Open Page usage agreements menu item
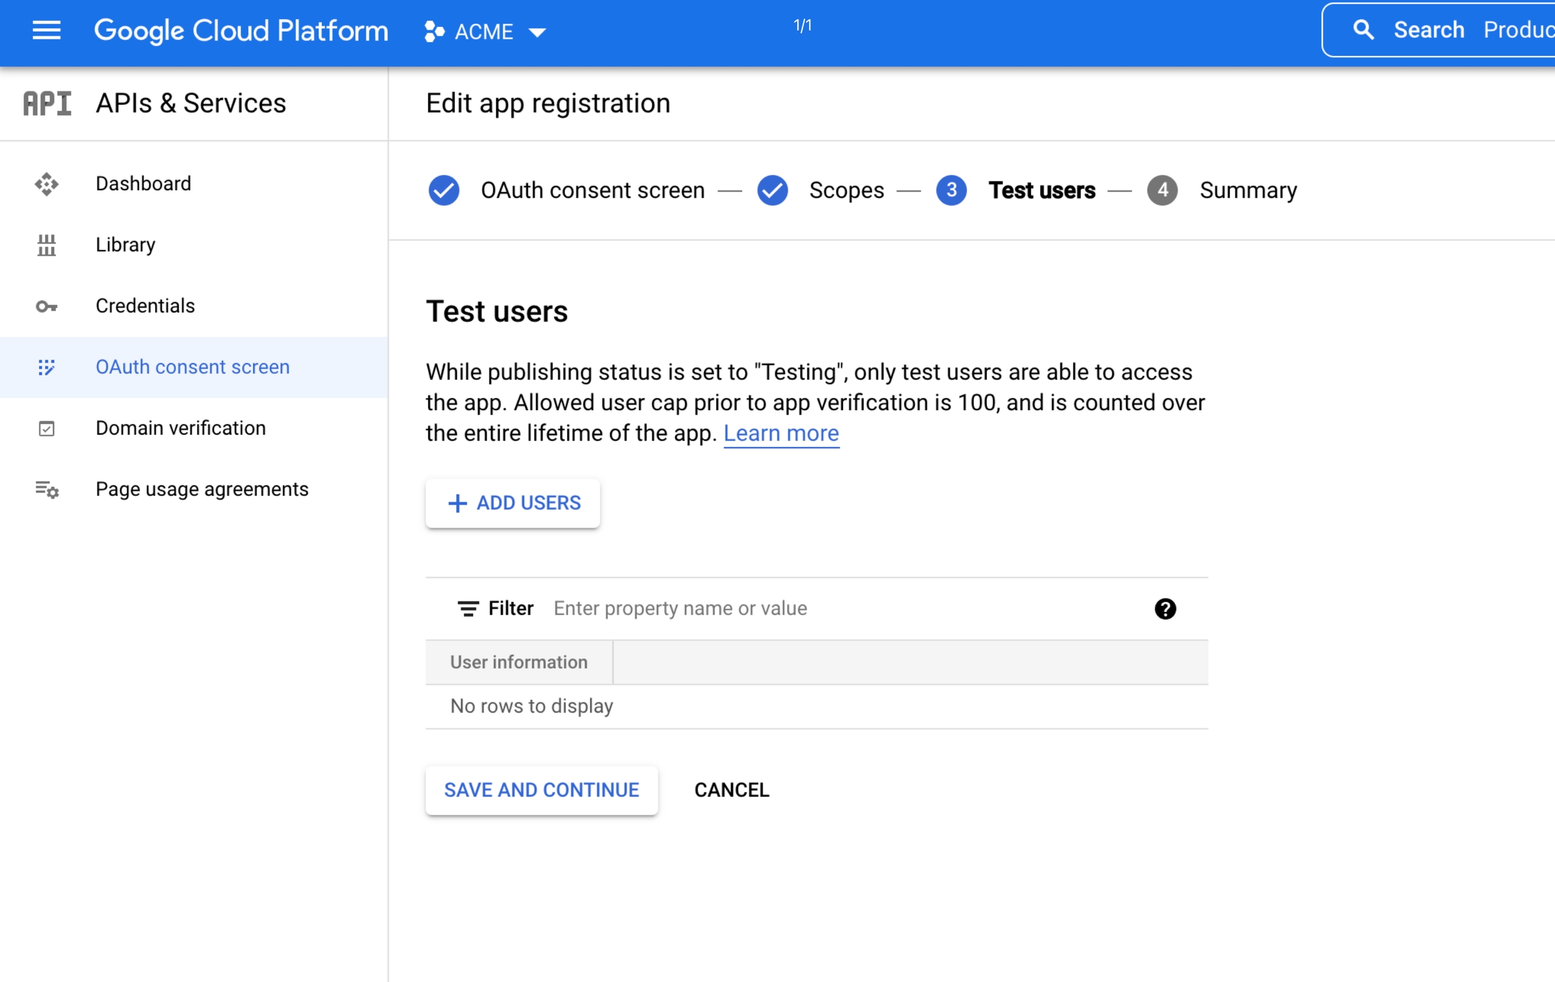 pos(202,489)
